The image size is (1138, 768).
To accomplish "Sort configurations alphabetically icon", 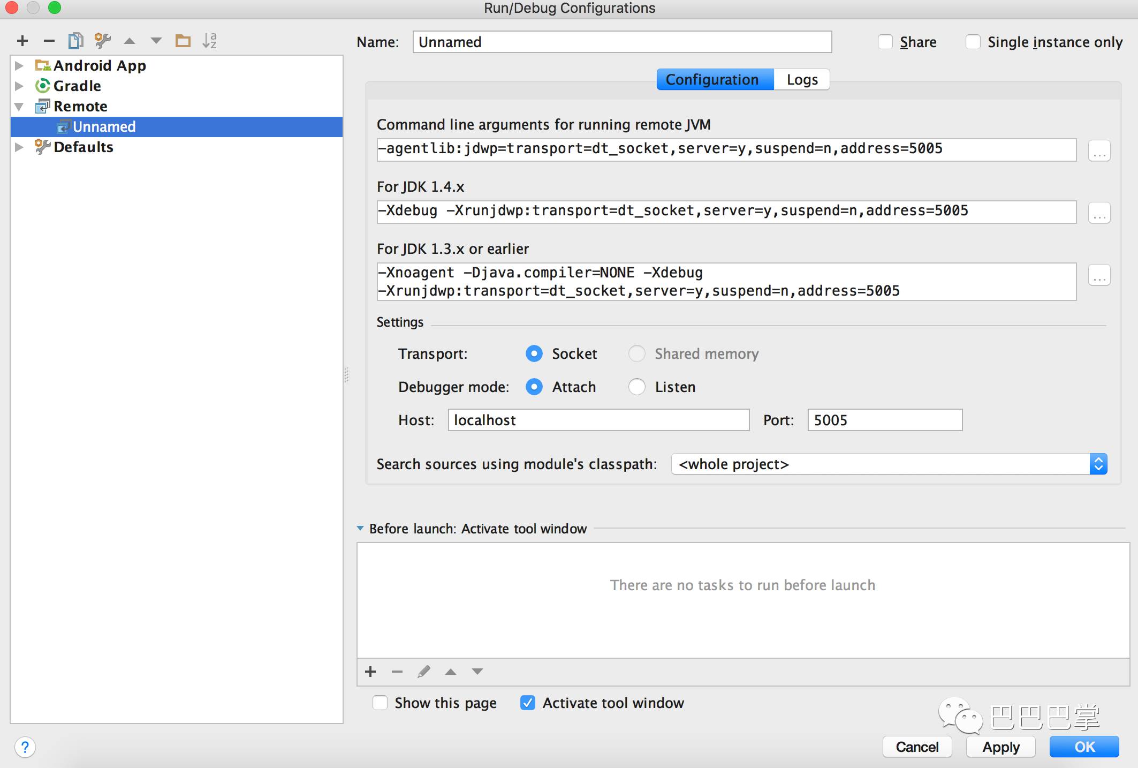I will pyautogui.click(x=210, y=41).
